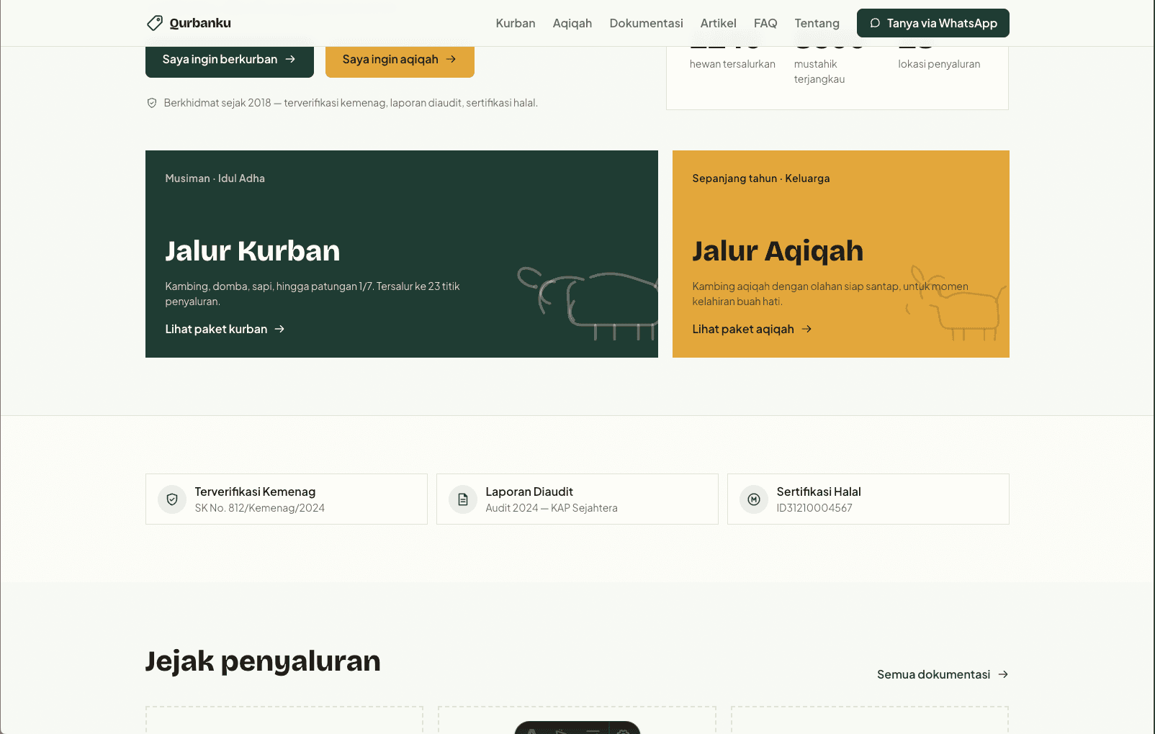
Task: Click the goat outline illustration in Jalur Aqiqah
Action: (956, 302)
